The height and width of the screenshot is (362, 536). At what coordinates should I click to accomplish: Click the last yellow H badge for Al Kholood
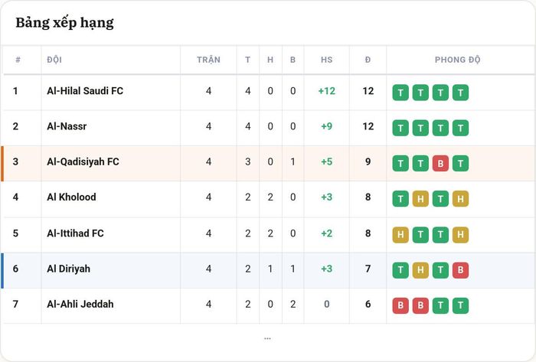(x=460, y=199)
